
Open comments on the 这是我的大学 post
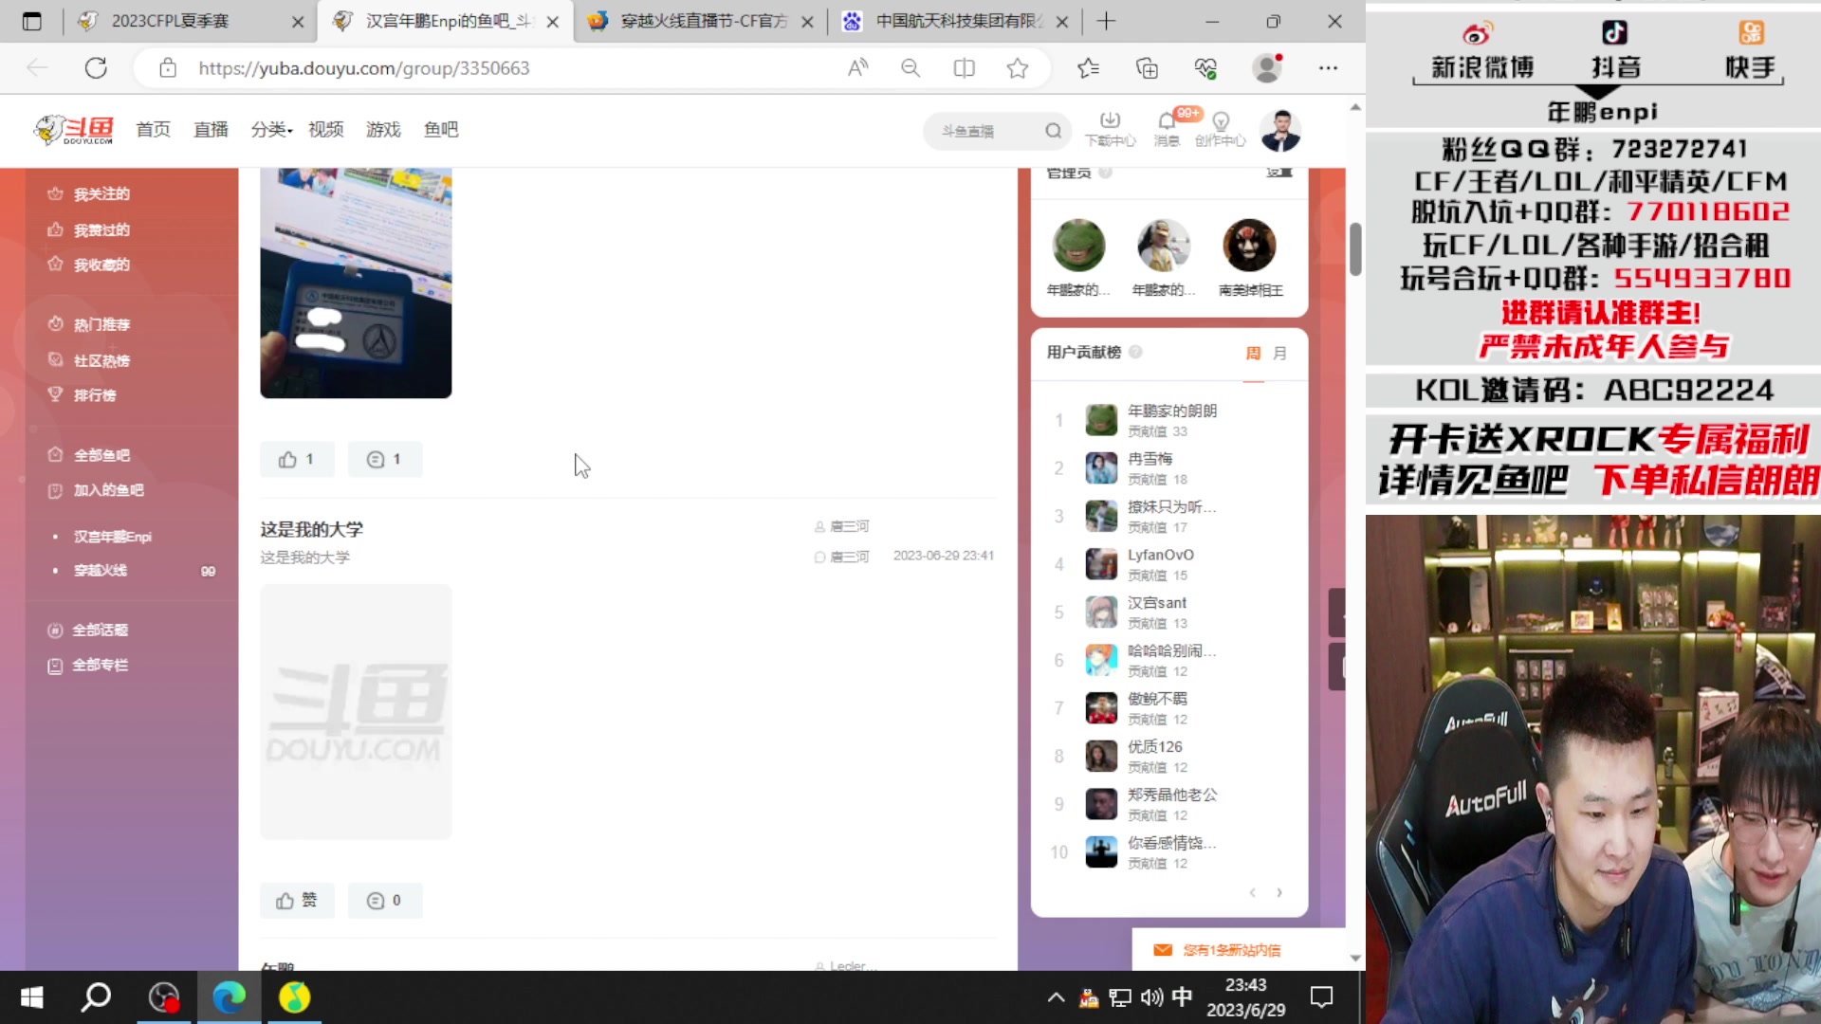(x=384, y=901)
